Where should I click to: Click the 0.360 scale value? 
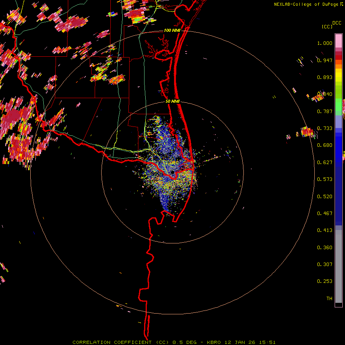click(325, 248)
